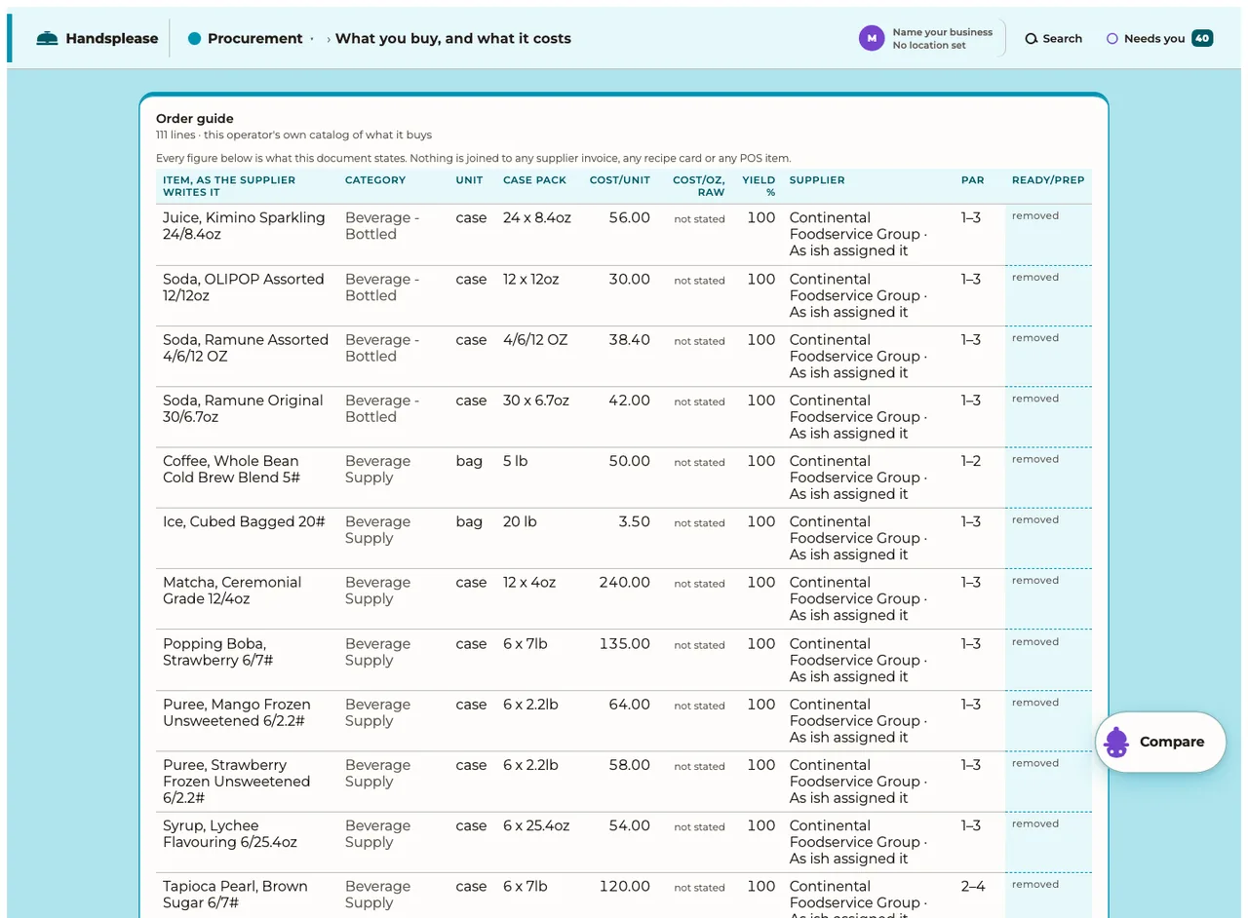The height and width of the screenshot is (918, 1248).
Task: Click the 1–2 par for Coffee Whole Bean
Action: [x=971, y=461]
